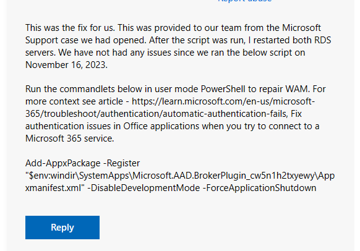The image size is (360, 251).
Task: Click the Add-AppxPackage command text
Action: coord(63,163)
